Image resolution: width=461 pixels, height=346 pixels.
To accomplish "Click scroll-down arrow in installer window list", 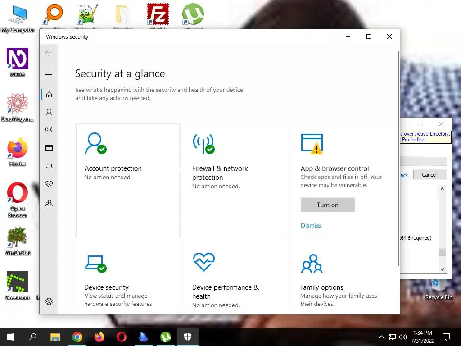I will tap(442, 269).
